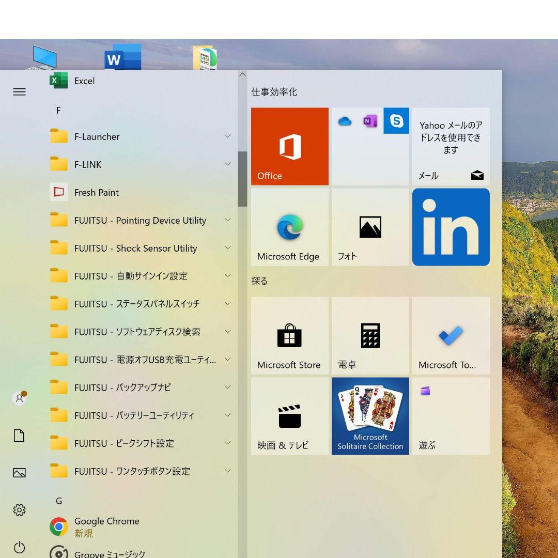The width and height of the screenshot is (558, 558).
Task: Click the 仕事効率化 group title
Action: [274, 92]
